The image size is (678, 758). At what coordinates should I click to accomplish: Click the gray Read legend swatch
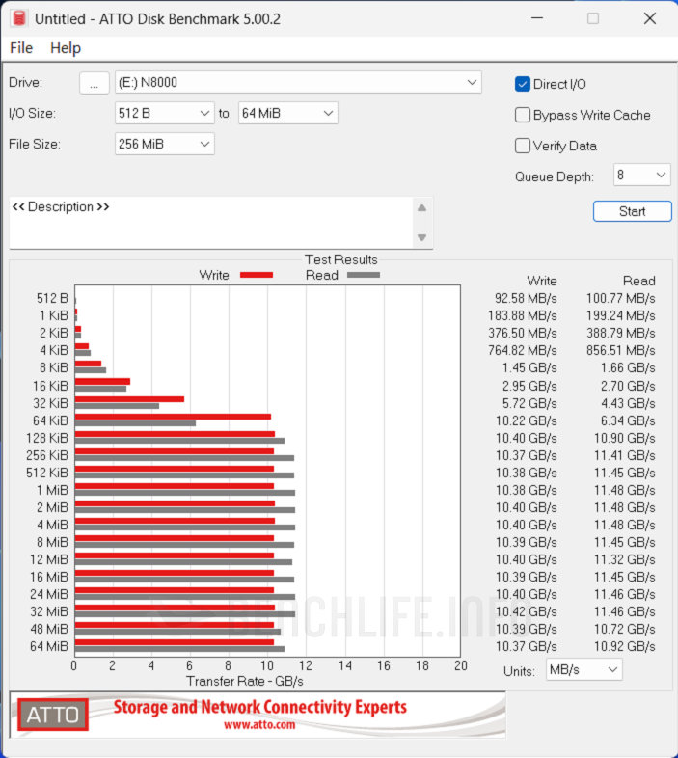[364, 275]
